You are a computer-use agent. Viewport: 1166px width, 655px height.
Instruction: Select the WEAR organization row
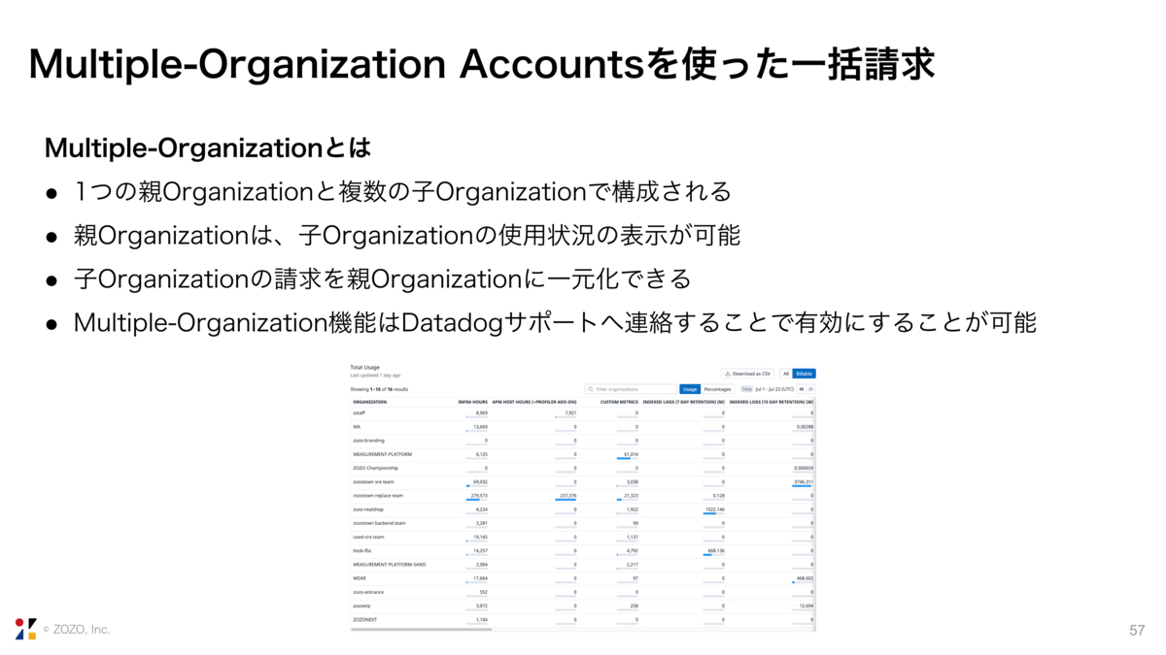tap(583, 577)
